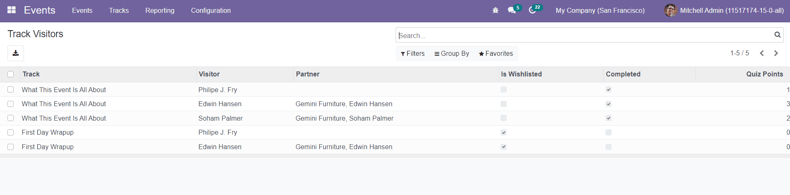Select row checkbox for Philipe J. Fry What This Event
The width and height of the screenshot is (790, 195).
tap(11, 90)
